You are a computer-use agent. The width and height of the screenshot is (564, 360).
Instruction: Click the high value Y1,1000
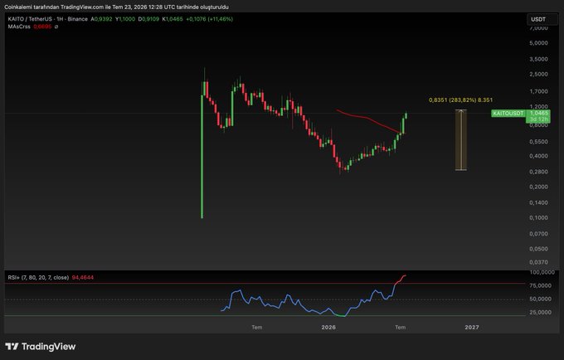pos(125,19)
